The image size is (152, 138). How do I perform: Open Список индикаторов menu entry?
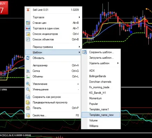pos(53,34)
